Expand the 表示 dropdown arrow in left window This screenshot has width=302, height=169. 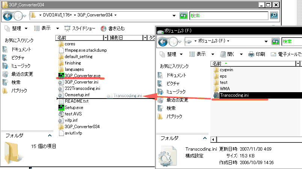pos(57,28)
